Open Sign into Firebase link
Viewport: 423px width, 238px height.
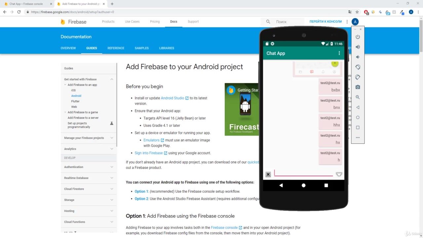[151, 153]
